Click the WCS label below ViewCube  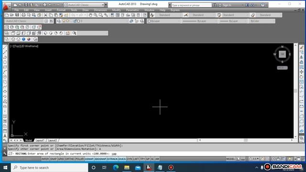(282, 68)
